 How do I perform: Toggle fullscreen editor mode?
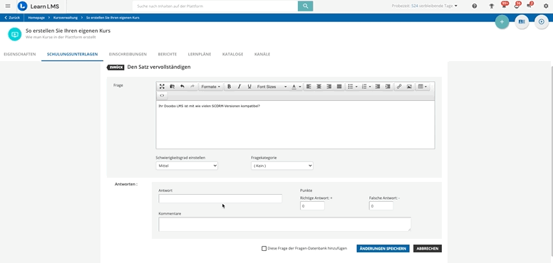coord(162,87)
